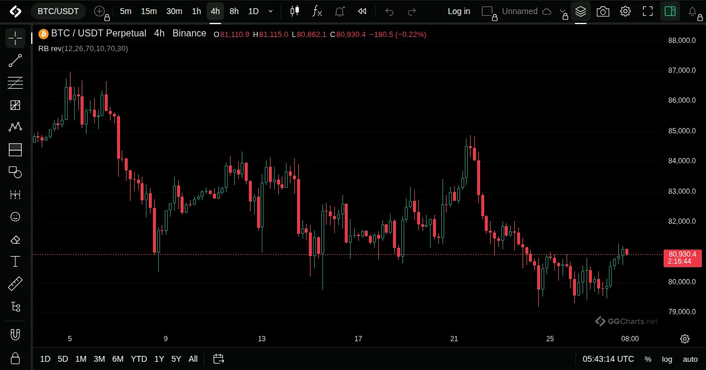Click the GoCharting logo icon
Viewport: 706px width, 370px height.
click(15, 11)
